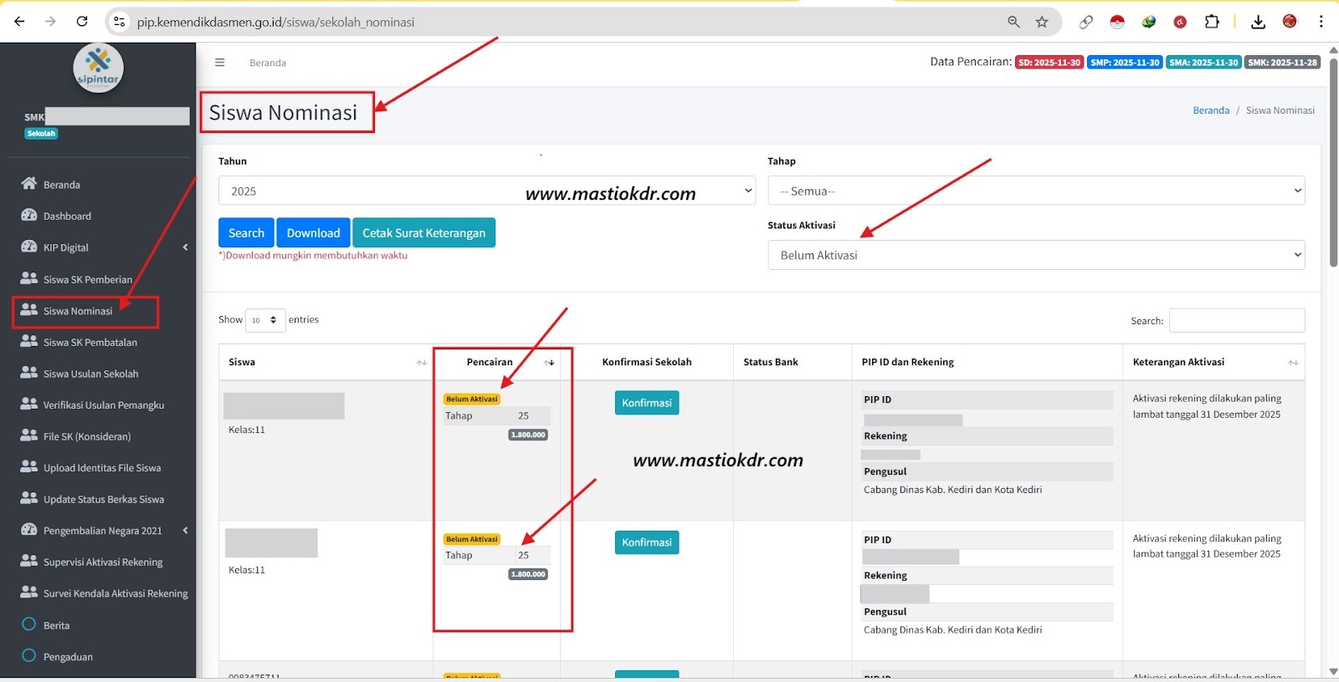This screenshot has height=682, width=1339.
Task: Click the SMA: 2025-11-30 badge
Action: tap(1203, 63)
